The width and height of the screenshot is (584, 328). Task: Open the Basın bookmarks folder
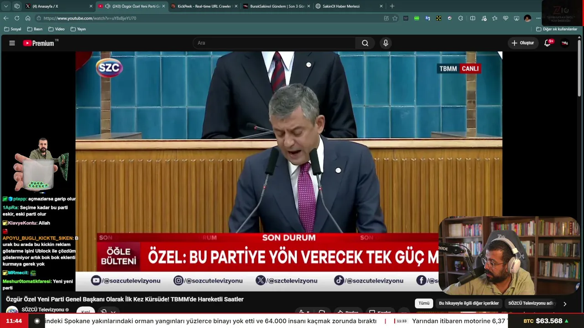click(x=35, y=29)
